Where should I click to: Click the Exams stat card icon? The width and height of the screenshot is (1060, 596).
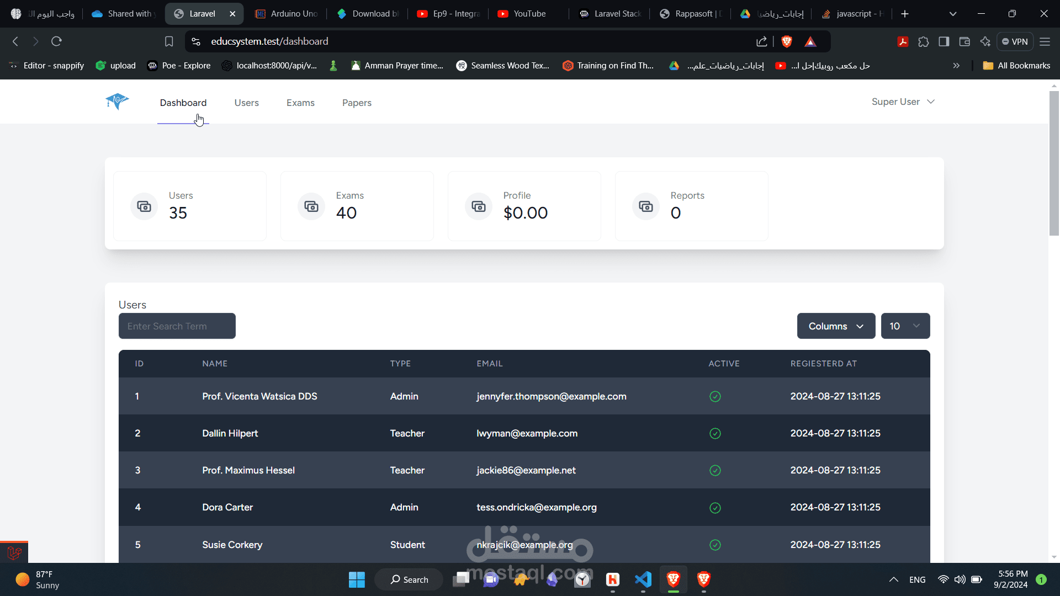(x=311, y=206)
